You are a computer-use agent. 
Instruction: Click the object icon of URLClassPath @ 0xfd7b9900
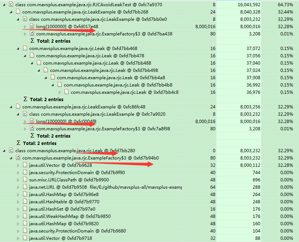pyautogui.click(x=25, y=180)
